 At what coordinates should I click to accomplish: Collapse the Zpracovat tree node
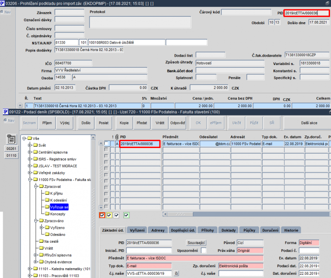coord(35,186)
